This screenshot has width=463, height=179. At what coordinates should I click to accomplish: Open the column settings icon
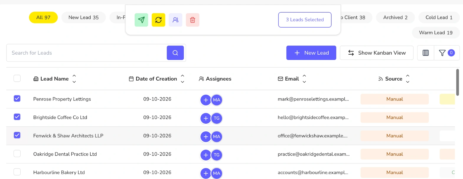tap(425, 53)
